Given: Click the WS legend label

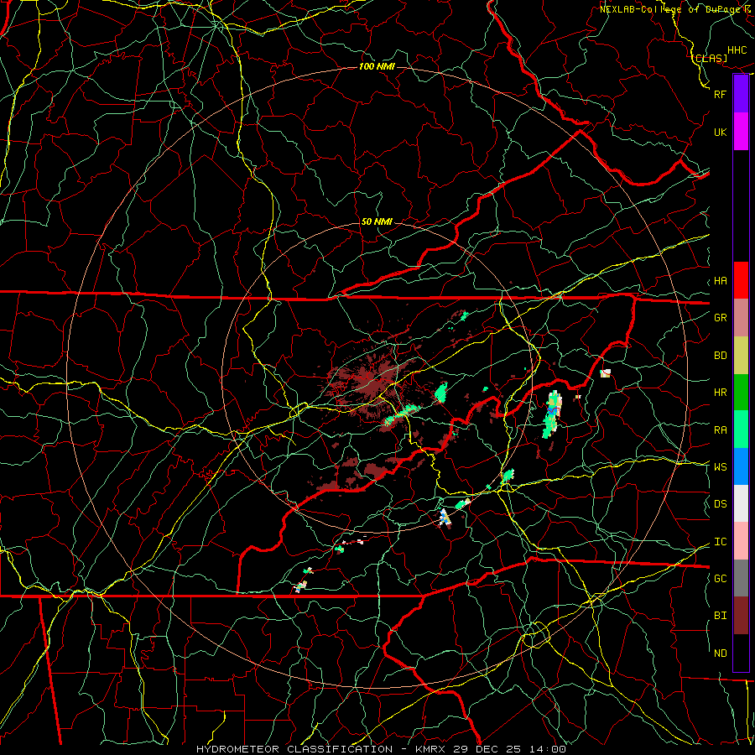Looking at the screenshot, I should point(721,467).
